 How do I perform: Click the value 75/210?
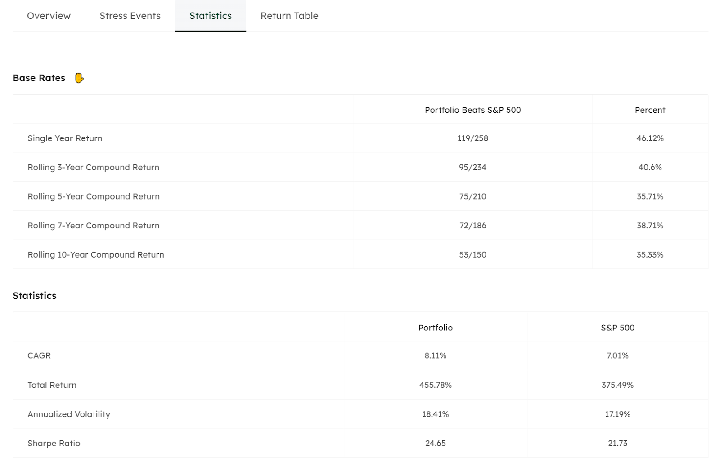[x=472, y=196]
